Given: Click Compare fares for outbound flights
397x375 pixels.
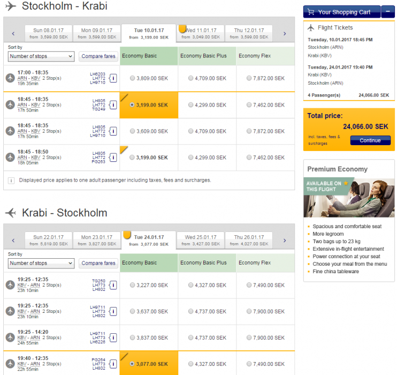Looking at the screenshot, I should pos(99,56).
